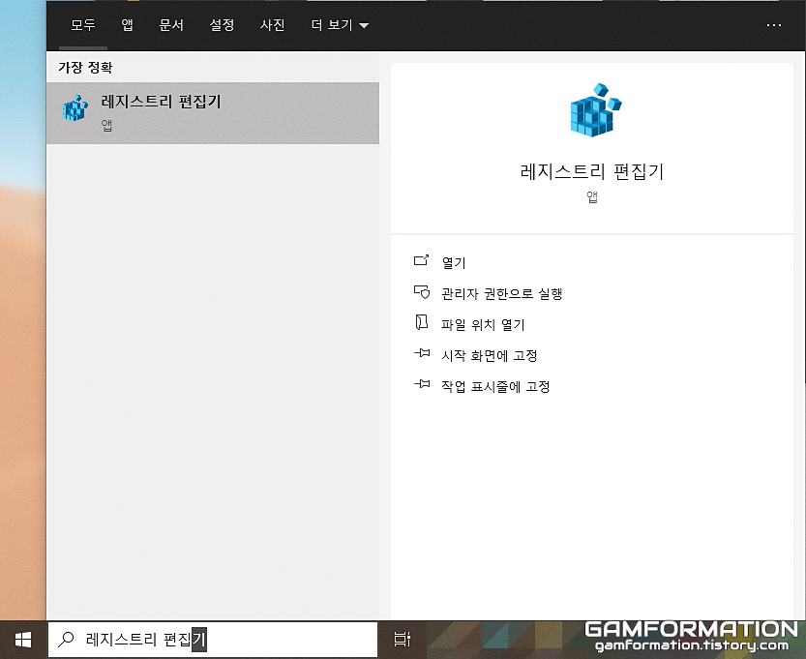
Task: Click the 가장 정확 heading
Action: click(x=85, y=68)
